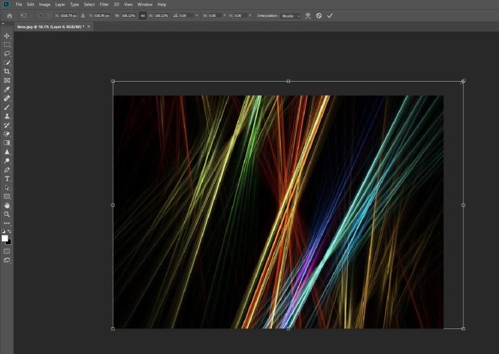
Task: Open the background color picker
Action: 9,242
